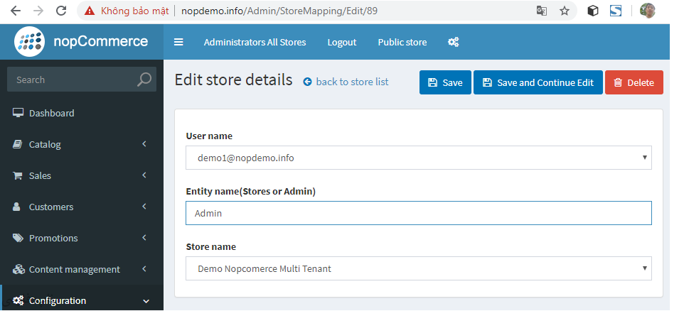Screen dimensions: 684x311
Task: Expand the Catalog sidebar menu
Action: [81, 144]
